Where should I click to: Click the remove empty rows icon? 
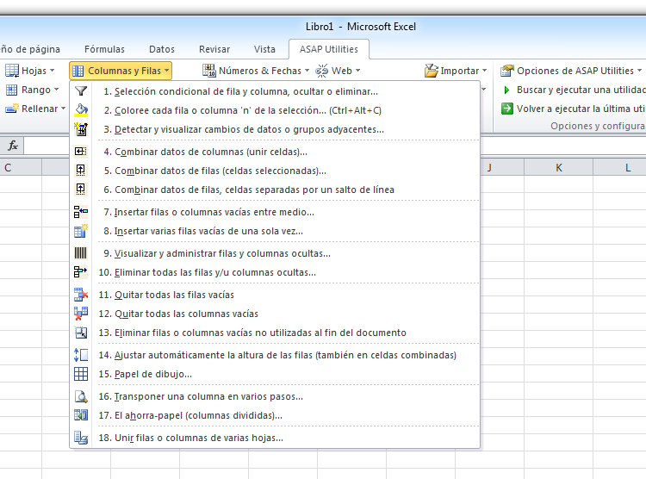(x=81, y=295)
